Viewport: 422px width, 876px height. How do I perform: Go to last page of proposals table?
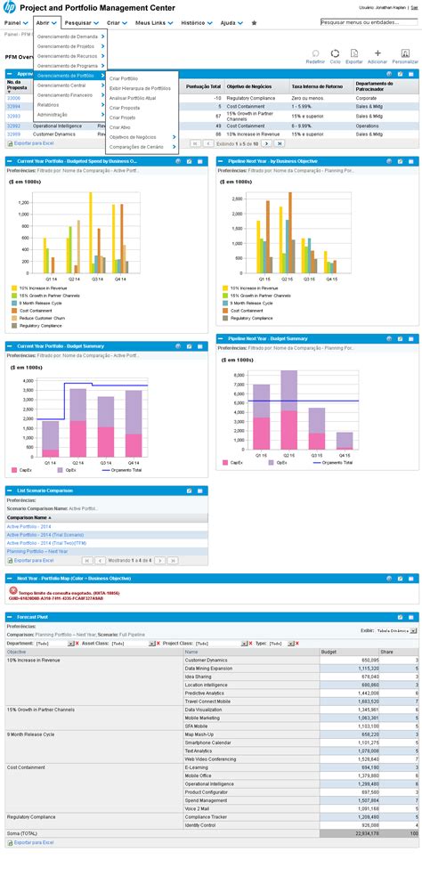[280, 143]
